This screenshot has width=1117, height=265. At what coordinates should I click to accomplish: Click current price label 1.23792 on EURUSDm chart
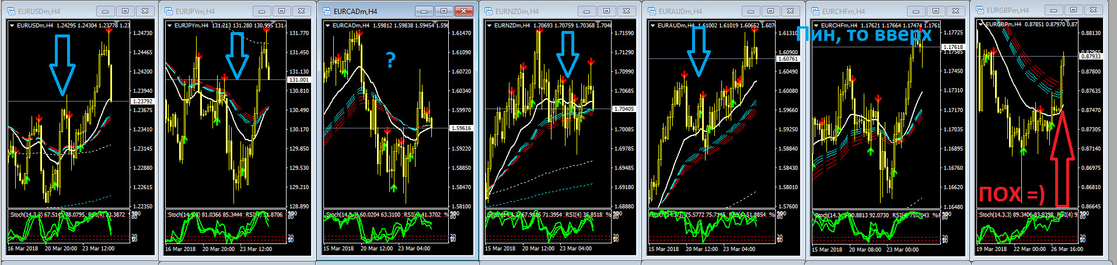click(x=143, y=102)
